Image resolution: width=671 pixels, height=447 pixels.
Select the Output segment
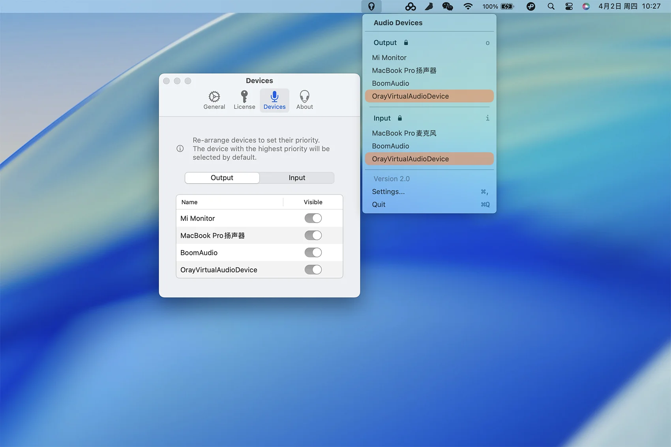(222, 178)
